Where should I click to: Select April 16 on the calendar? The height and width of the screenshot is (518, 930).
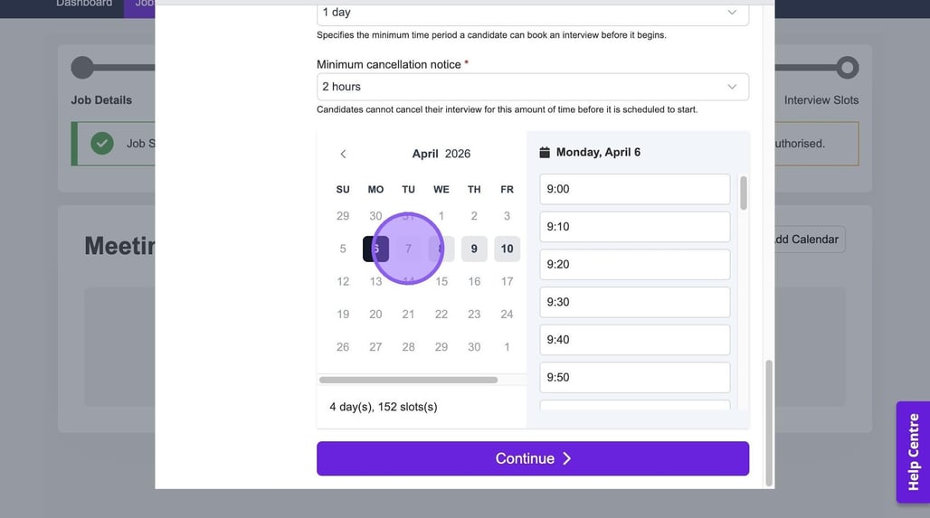(474, 281)
